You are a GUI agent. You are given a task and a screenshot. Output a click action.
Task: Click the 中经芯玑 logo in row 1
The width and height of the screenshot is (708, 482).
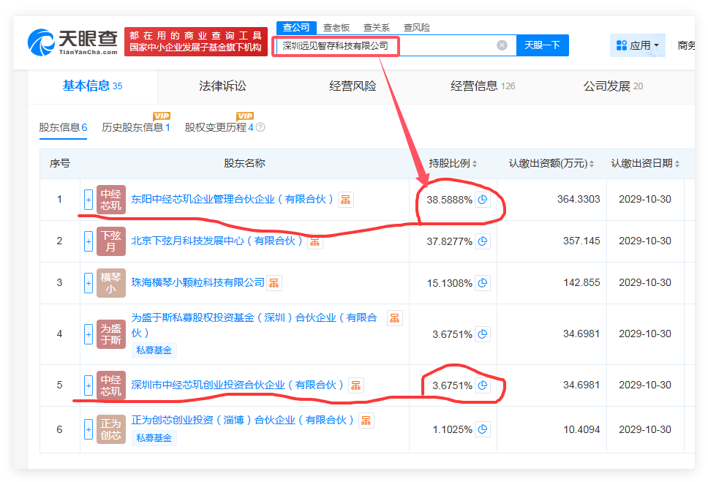click(111, 200)
